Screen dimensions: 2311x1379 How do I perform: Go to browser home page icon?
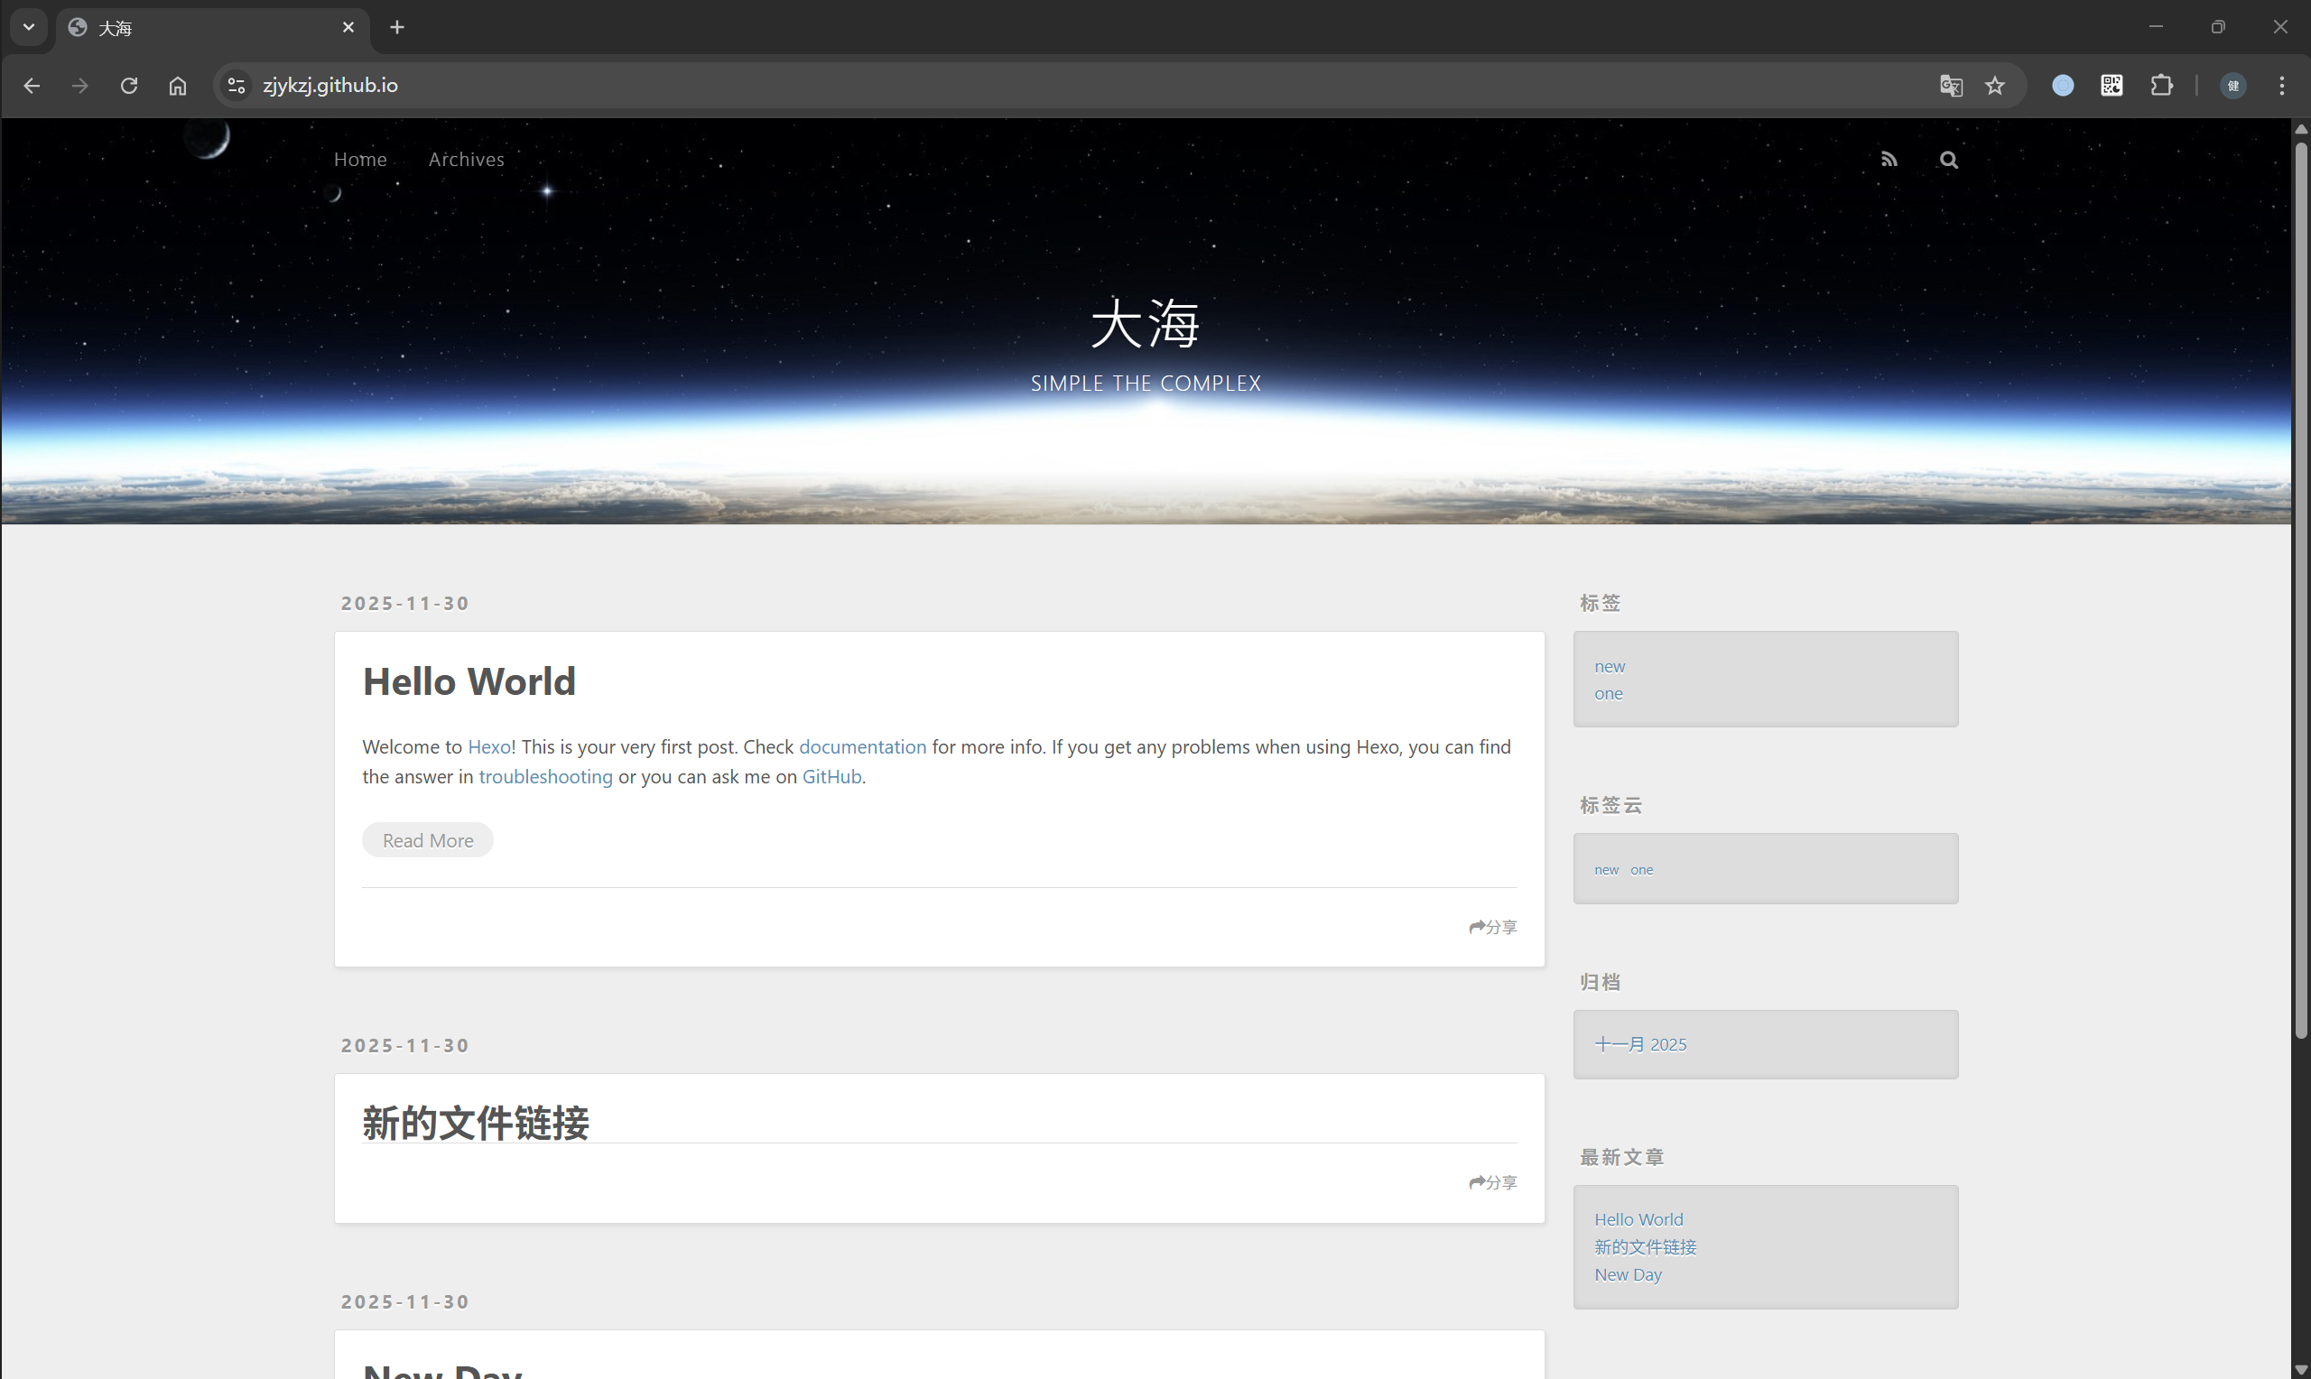[178, 86]
